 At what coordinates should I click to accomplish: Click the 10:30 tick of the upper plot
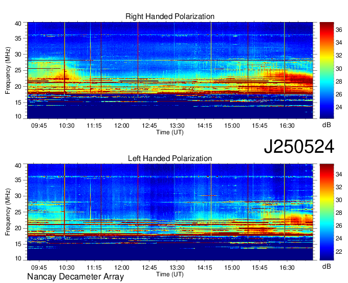(x=67, y=126)
